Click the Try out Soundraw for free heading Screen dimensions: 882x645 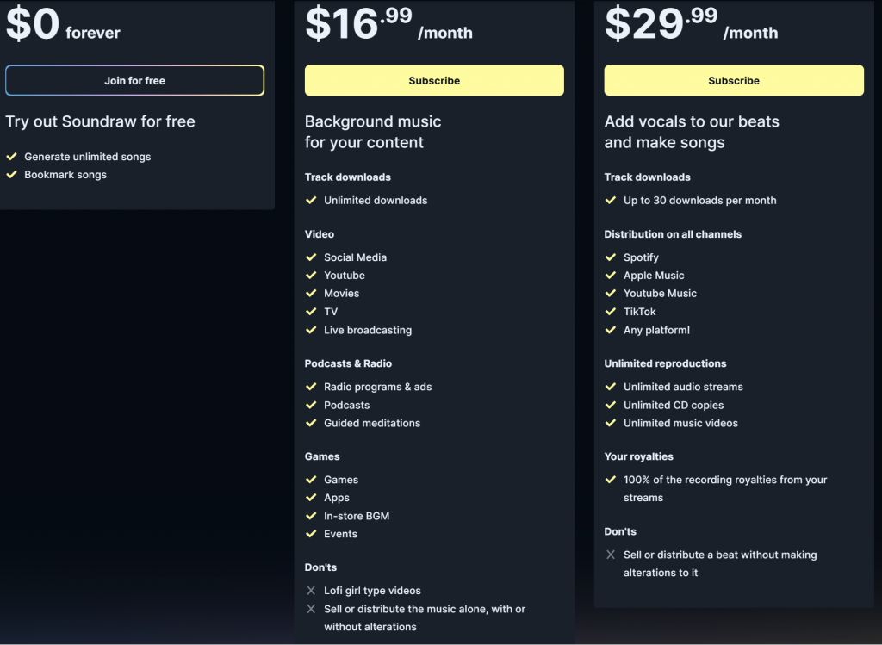100,121
